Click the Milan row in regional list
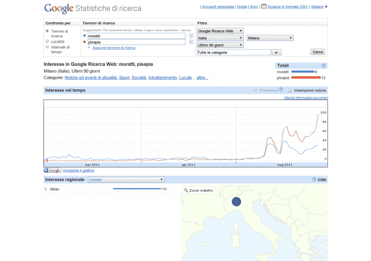The width and height of the screenshot is (371, 261). coord(109,189)
